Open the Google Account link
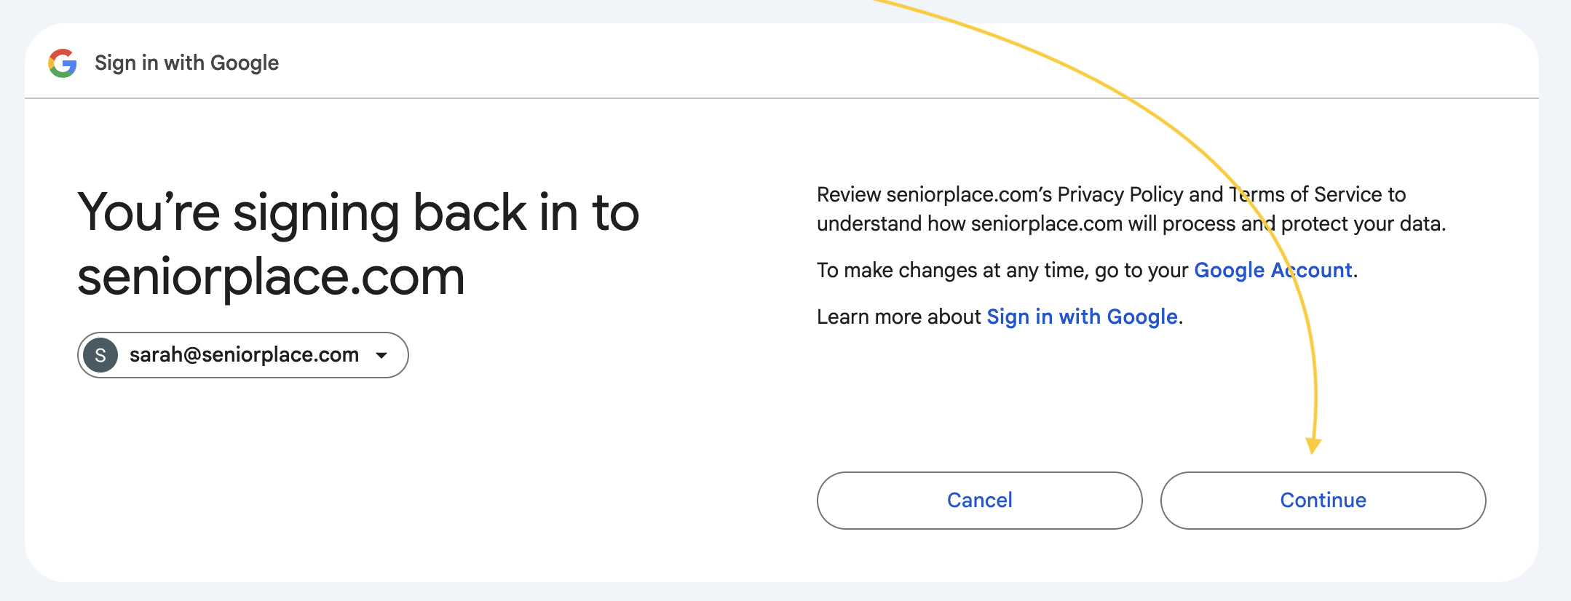 point(1273,270)
